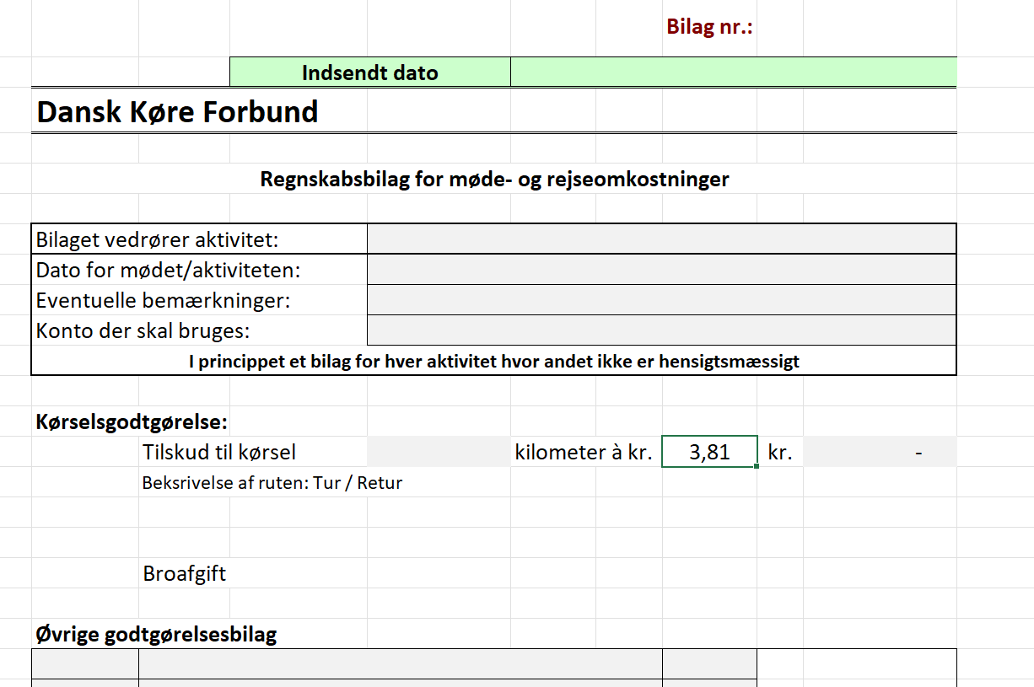Select the Dansk Køre Forbund title cell

(178, 112)
